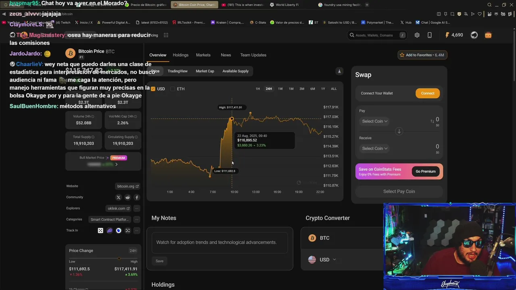Show more categories via ellipsis button
516x290 pixels.
tap(137, 220)
